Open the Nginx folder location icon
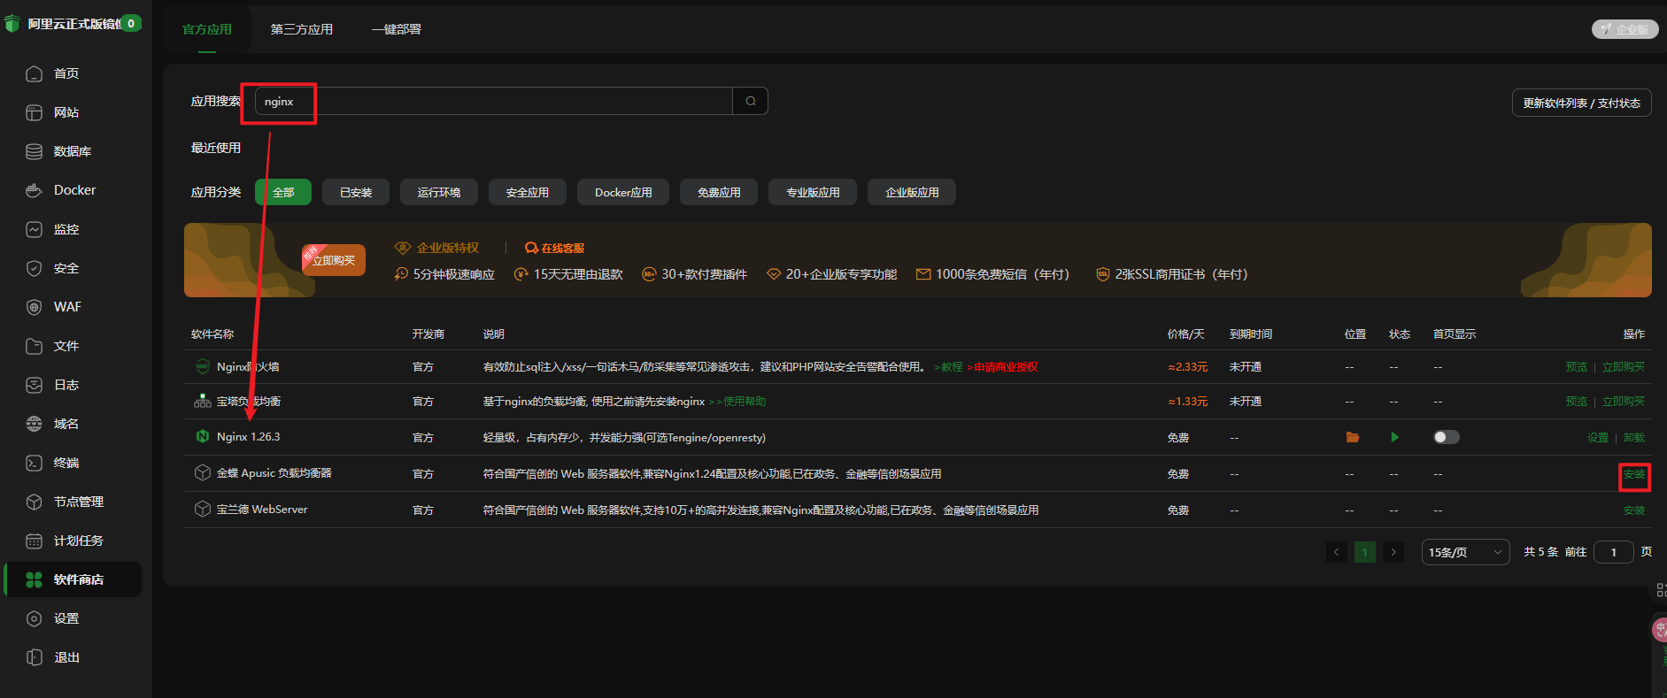This screenshot has height=698, width=1667. click(1352, 437)
